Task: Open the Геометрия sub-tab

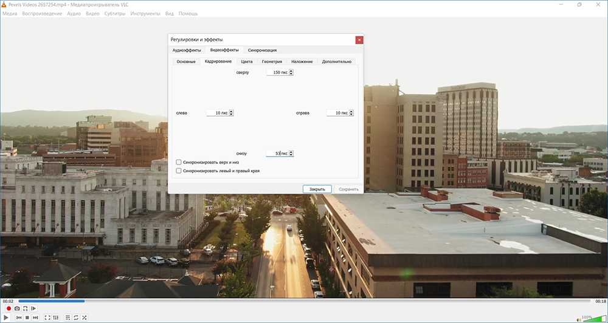Action: click(272, 61)
